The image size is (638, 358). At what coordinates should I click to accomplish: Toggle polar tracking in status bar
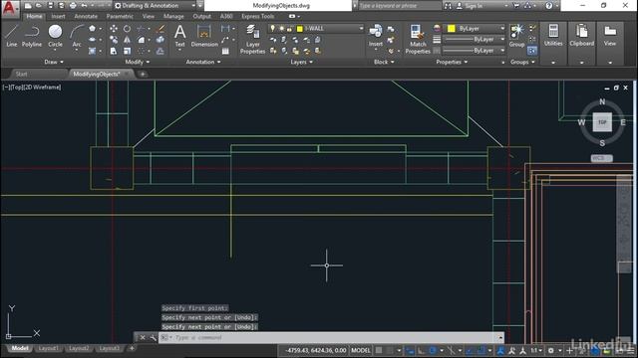[432, 350]
